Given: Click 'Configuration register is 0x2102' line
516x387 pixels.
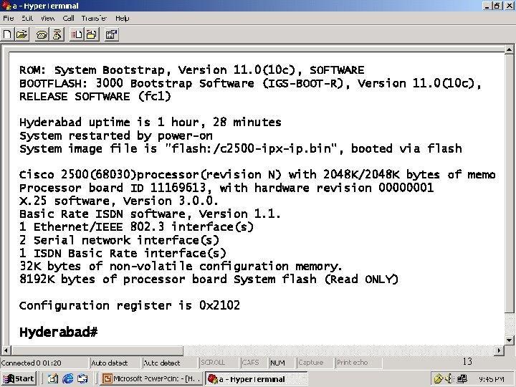Looking at the screenshot, I should point(130,305).
